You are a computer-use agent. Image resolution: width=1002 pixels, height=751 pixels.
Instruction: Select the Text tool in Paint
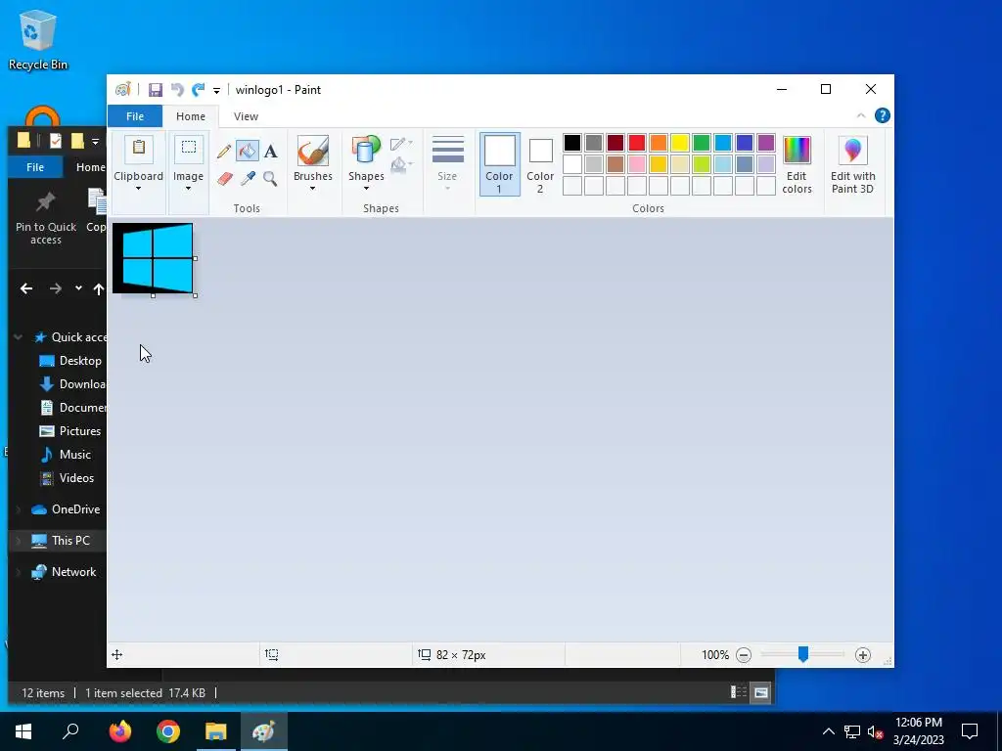click(270, 152)
